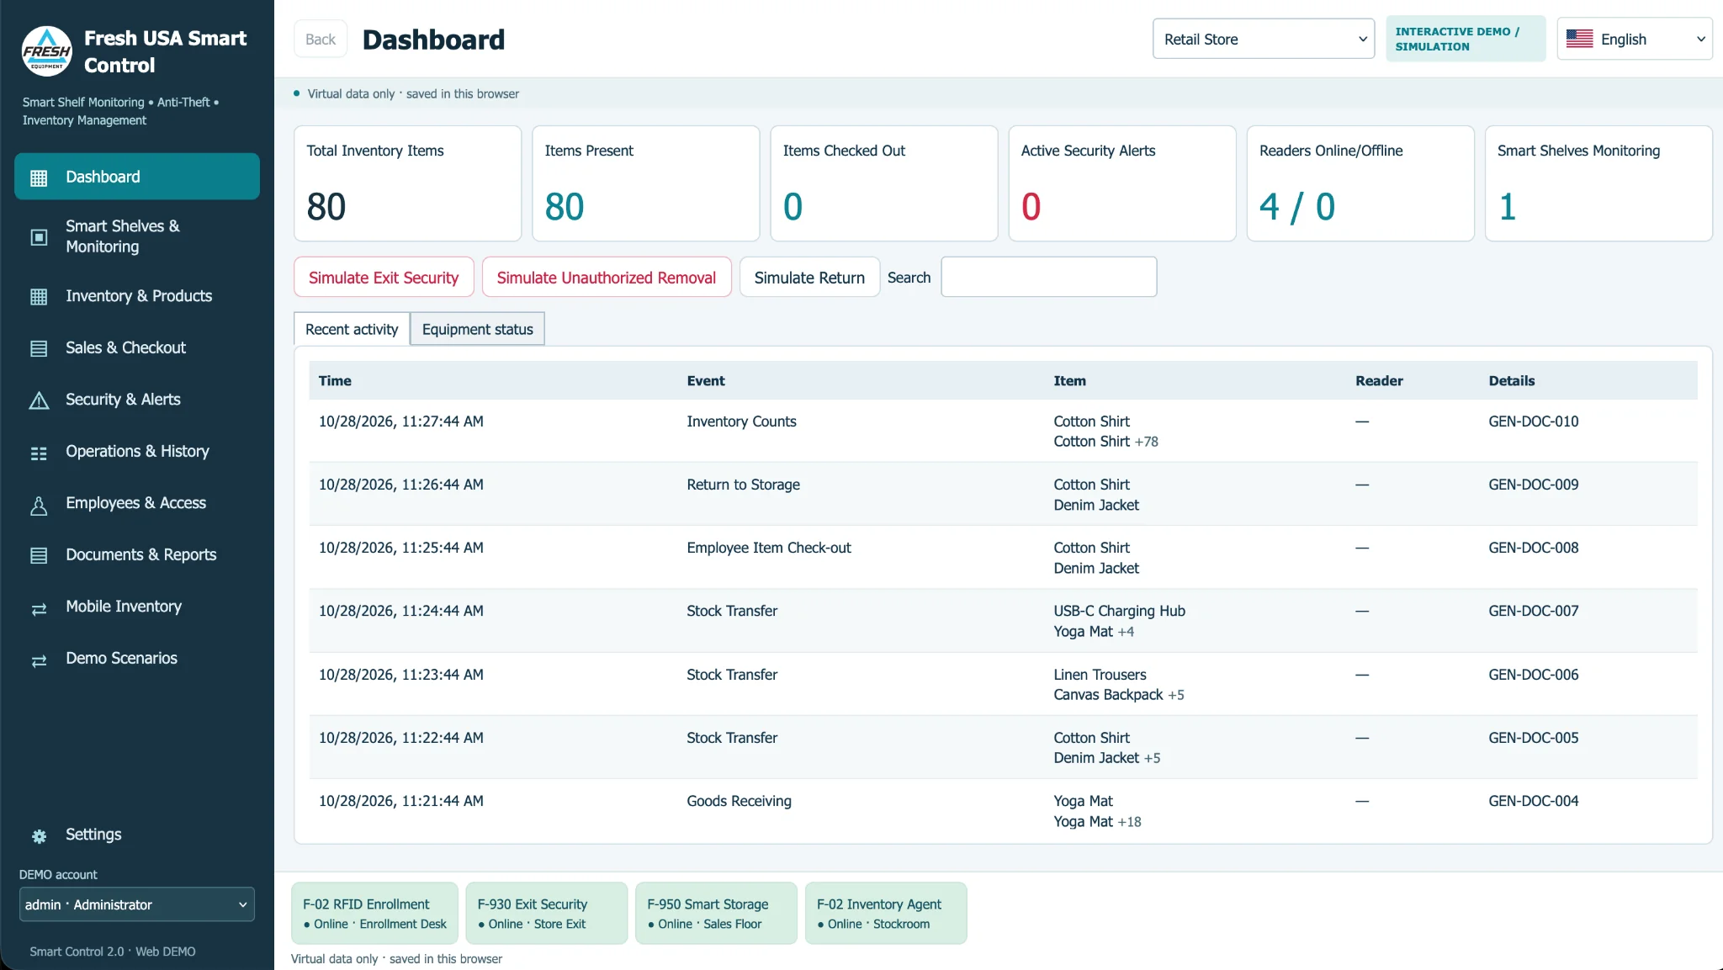Viewport: 1723px width, 970px height.
Task: Select the F-02 Inventory Agent reader card
Action: click(886, 913)
